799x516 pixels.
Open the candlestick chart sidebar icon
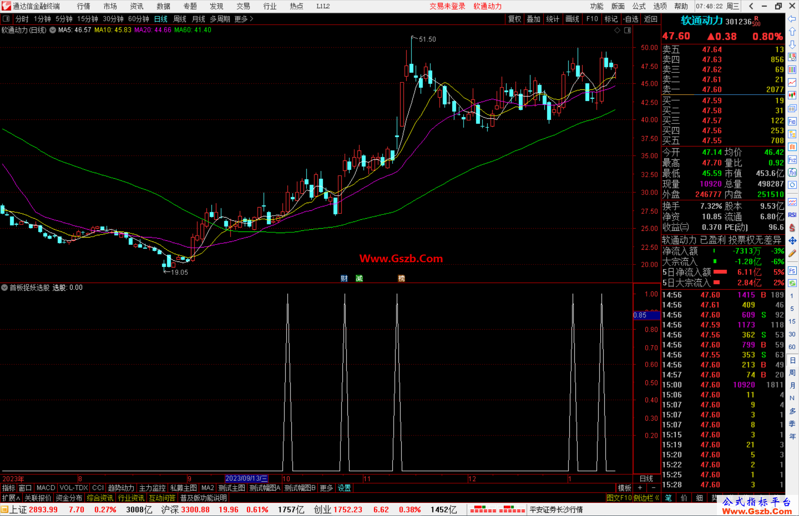pos(792,95)
